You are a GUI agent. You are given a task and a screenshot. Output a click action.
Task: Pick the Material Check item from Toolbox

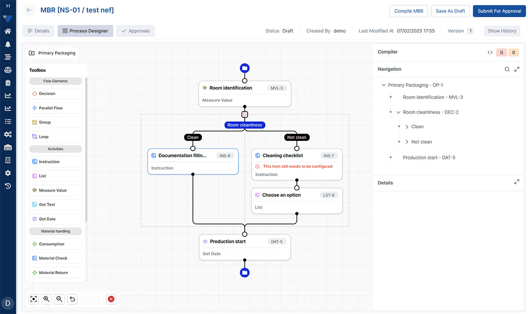[x=55, y=258]
